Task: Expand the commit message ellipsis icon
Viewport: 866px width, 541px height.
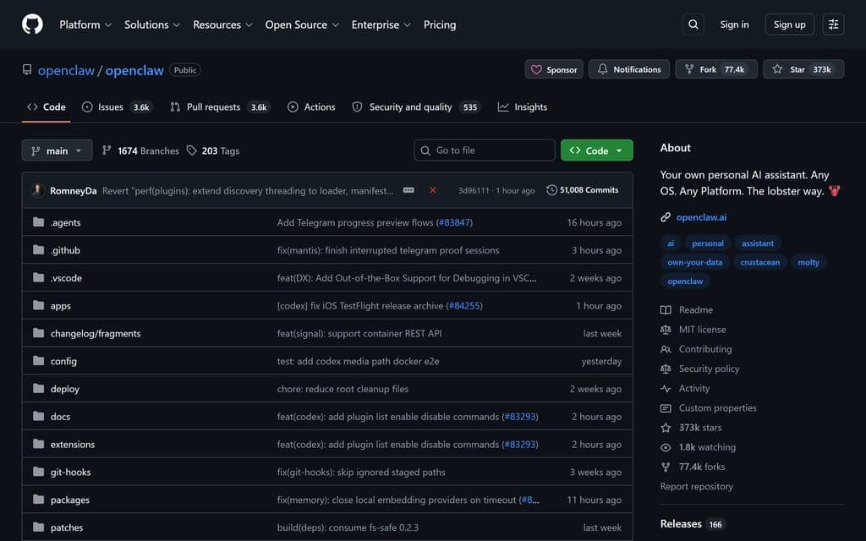Action: pos(408,190)
